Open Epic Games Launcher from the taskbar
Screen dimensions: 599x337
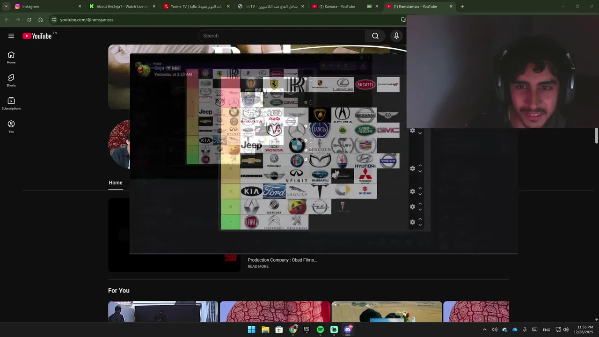pos(307,330)
